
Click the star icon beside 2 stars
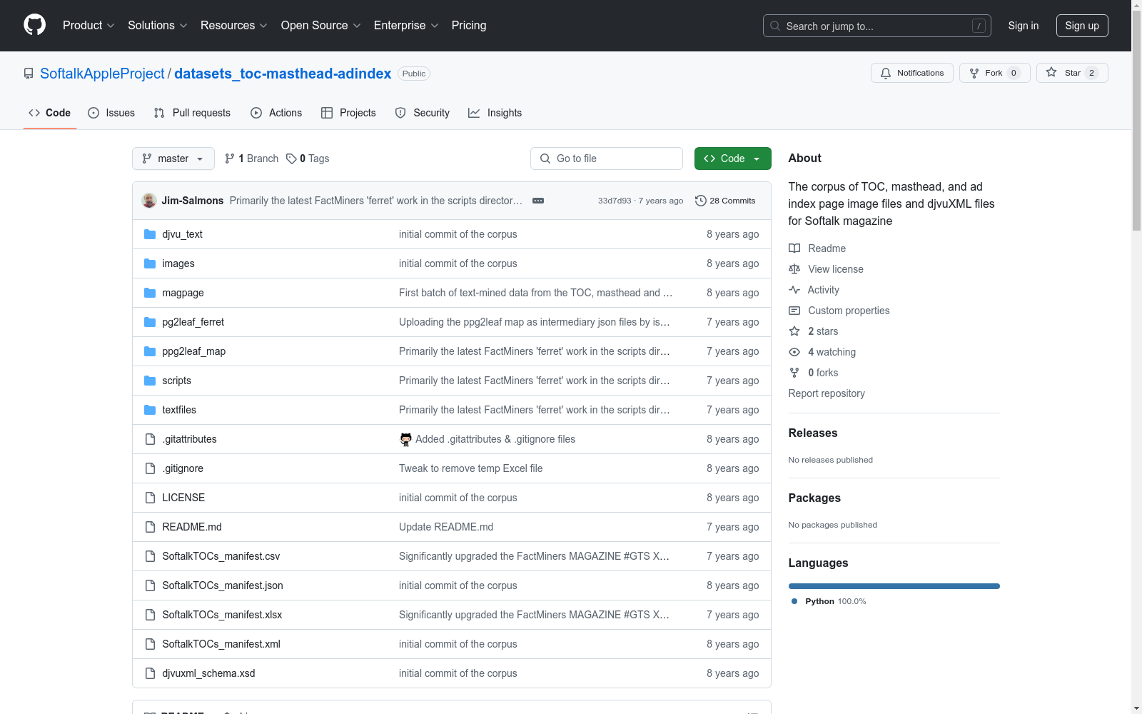pos(794,331)
